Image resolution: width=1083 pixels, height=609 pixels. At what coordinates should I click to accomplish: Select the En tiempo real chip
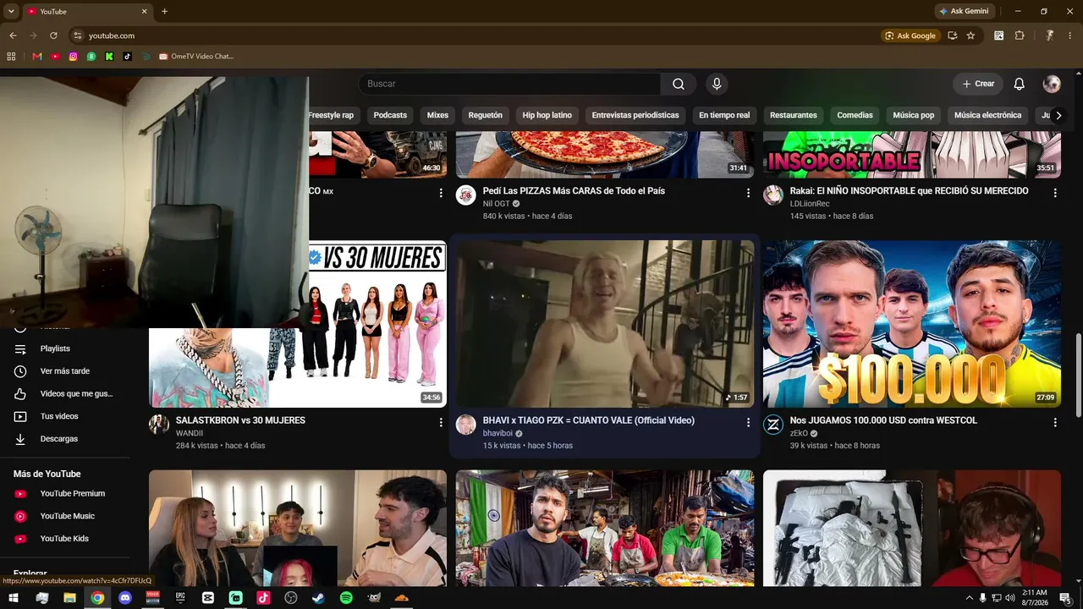click(724, 115)
